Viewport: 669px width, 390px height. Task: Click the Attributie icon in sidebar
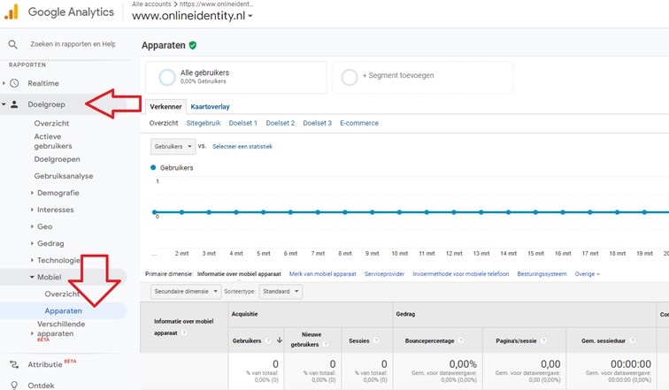click(x=14, y=364)
